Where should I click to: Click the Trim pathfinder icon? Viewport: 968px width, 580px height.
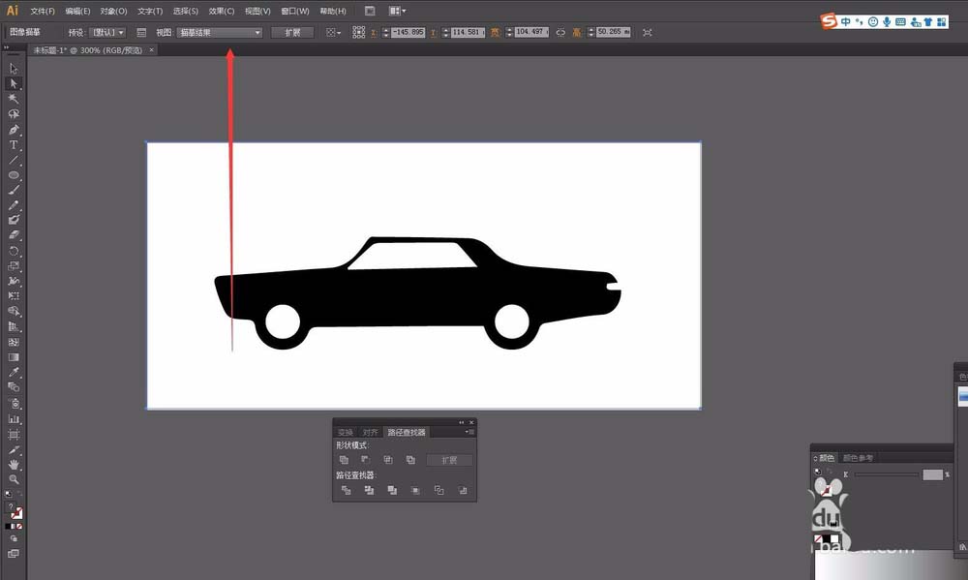tap(369, 490)
